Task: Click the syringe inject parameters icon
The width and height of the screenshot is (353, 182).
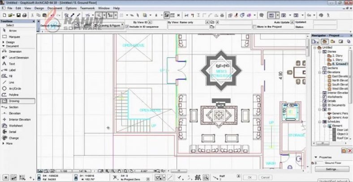Action: click(x=78, y=15)
